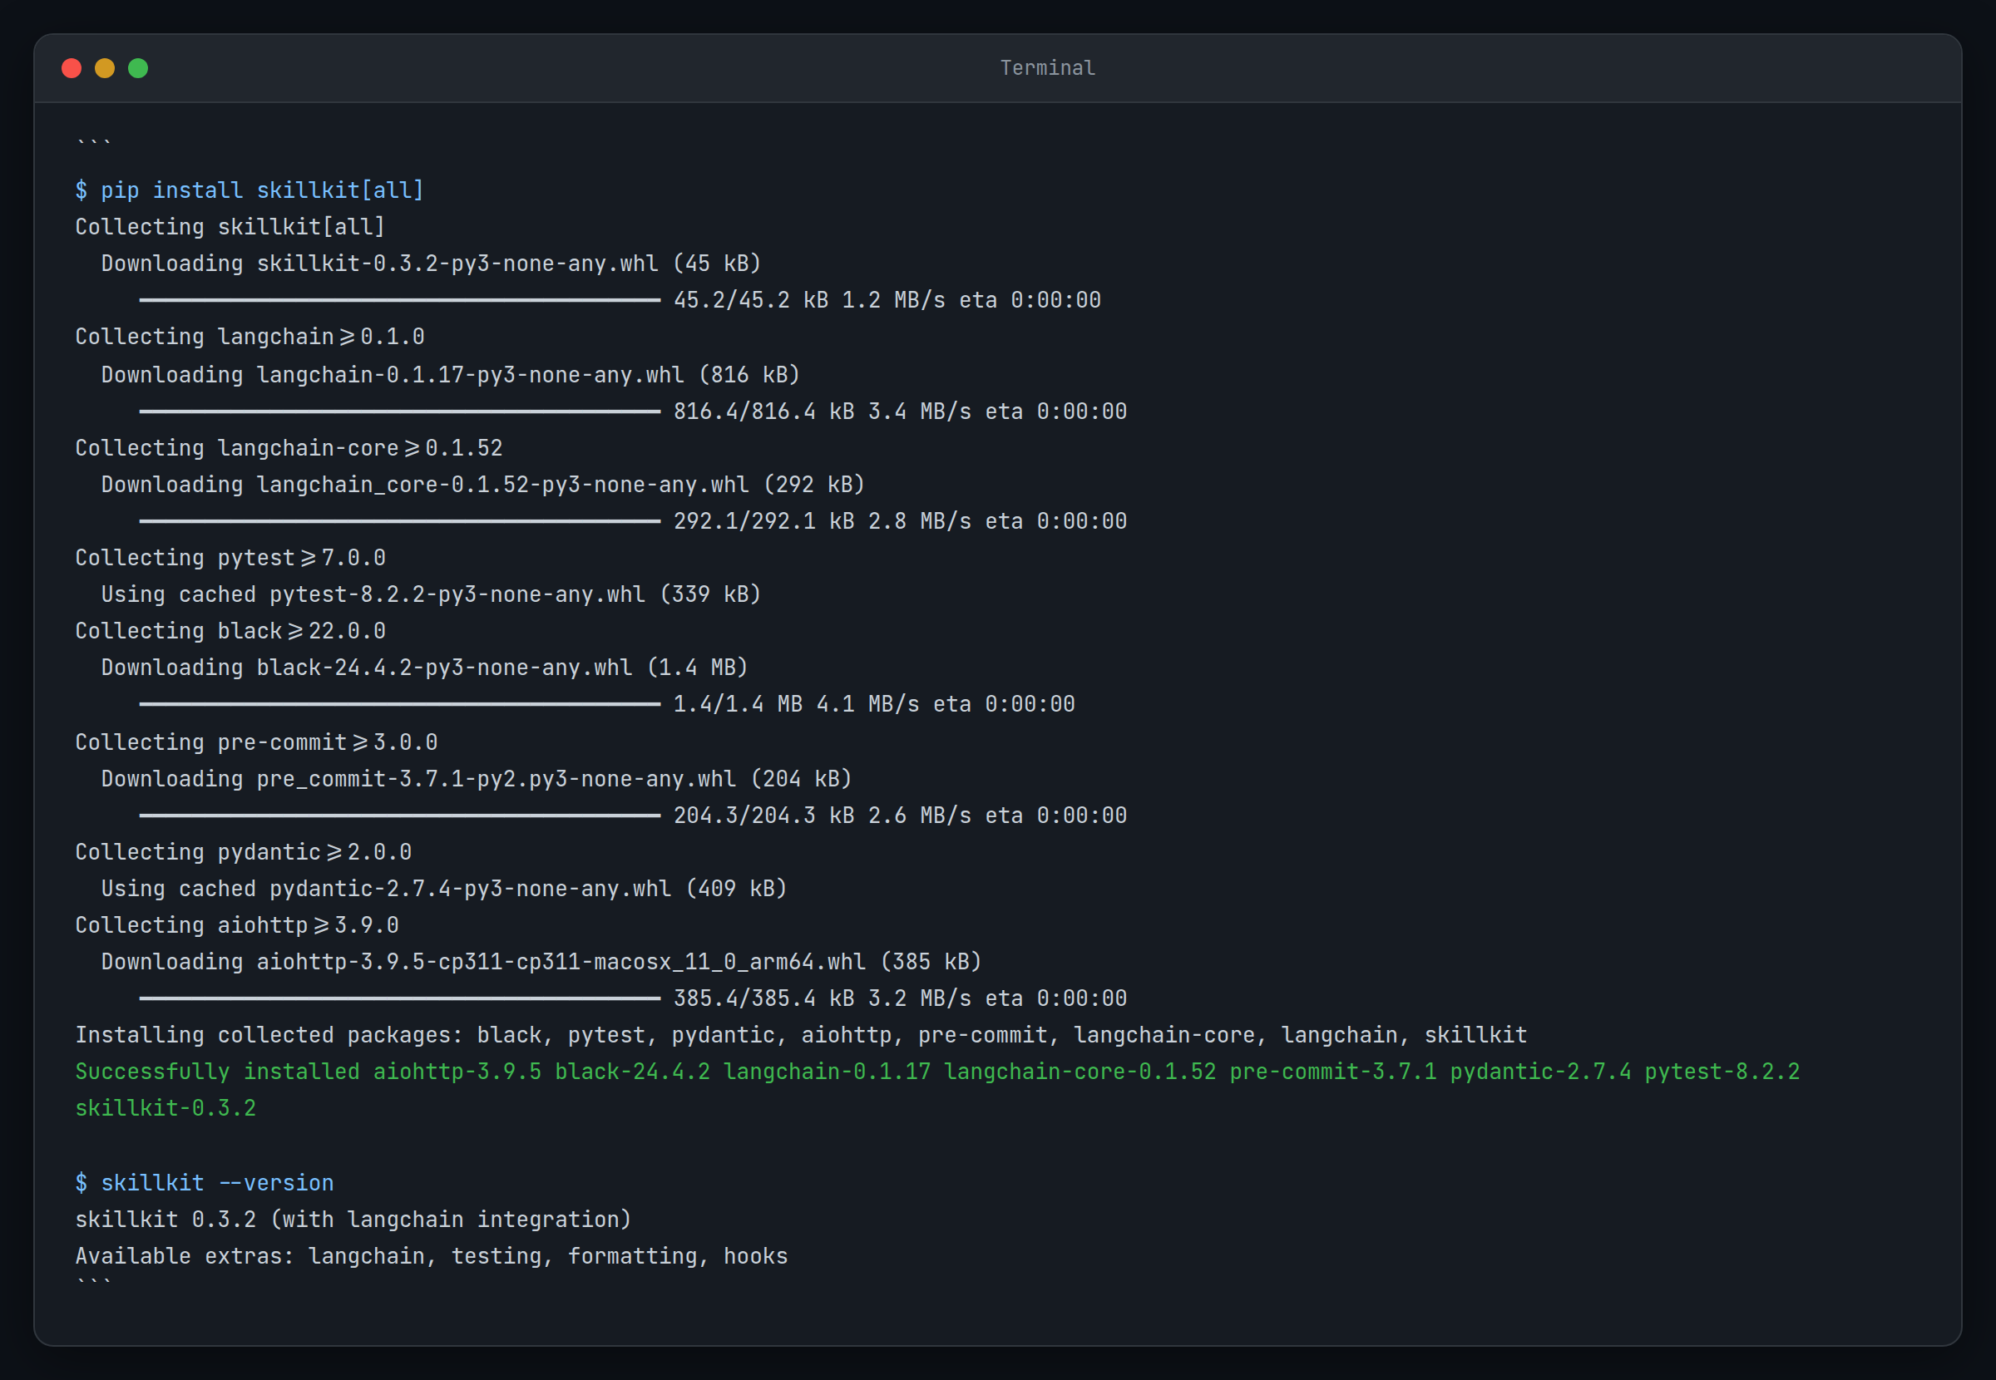Select the Available extras line
The image size is (1996, 1380).
(431, 1255)
